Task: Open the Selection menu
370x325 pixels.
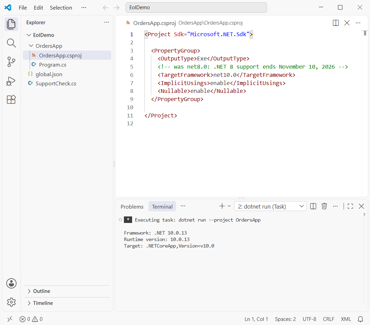Action: pyautogui.click(x=61, y=8)
